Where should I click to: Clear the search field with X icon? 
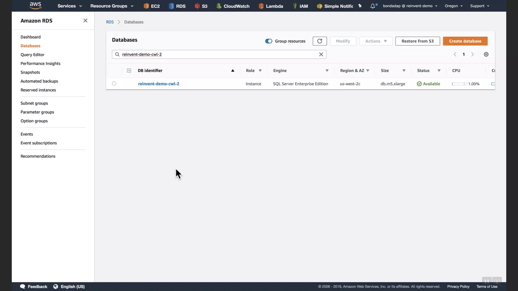(321, 54)
